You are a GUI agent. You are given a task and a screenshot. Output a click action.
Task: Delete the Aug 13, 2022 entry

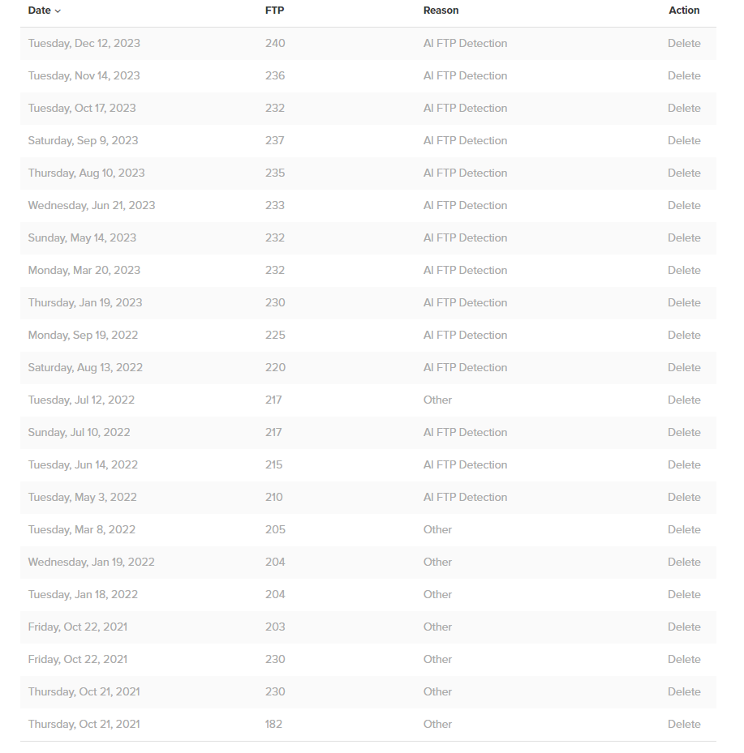click(x=684, y=368)
